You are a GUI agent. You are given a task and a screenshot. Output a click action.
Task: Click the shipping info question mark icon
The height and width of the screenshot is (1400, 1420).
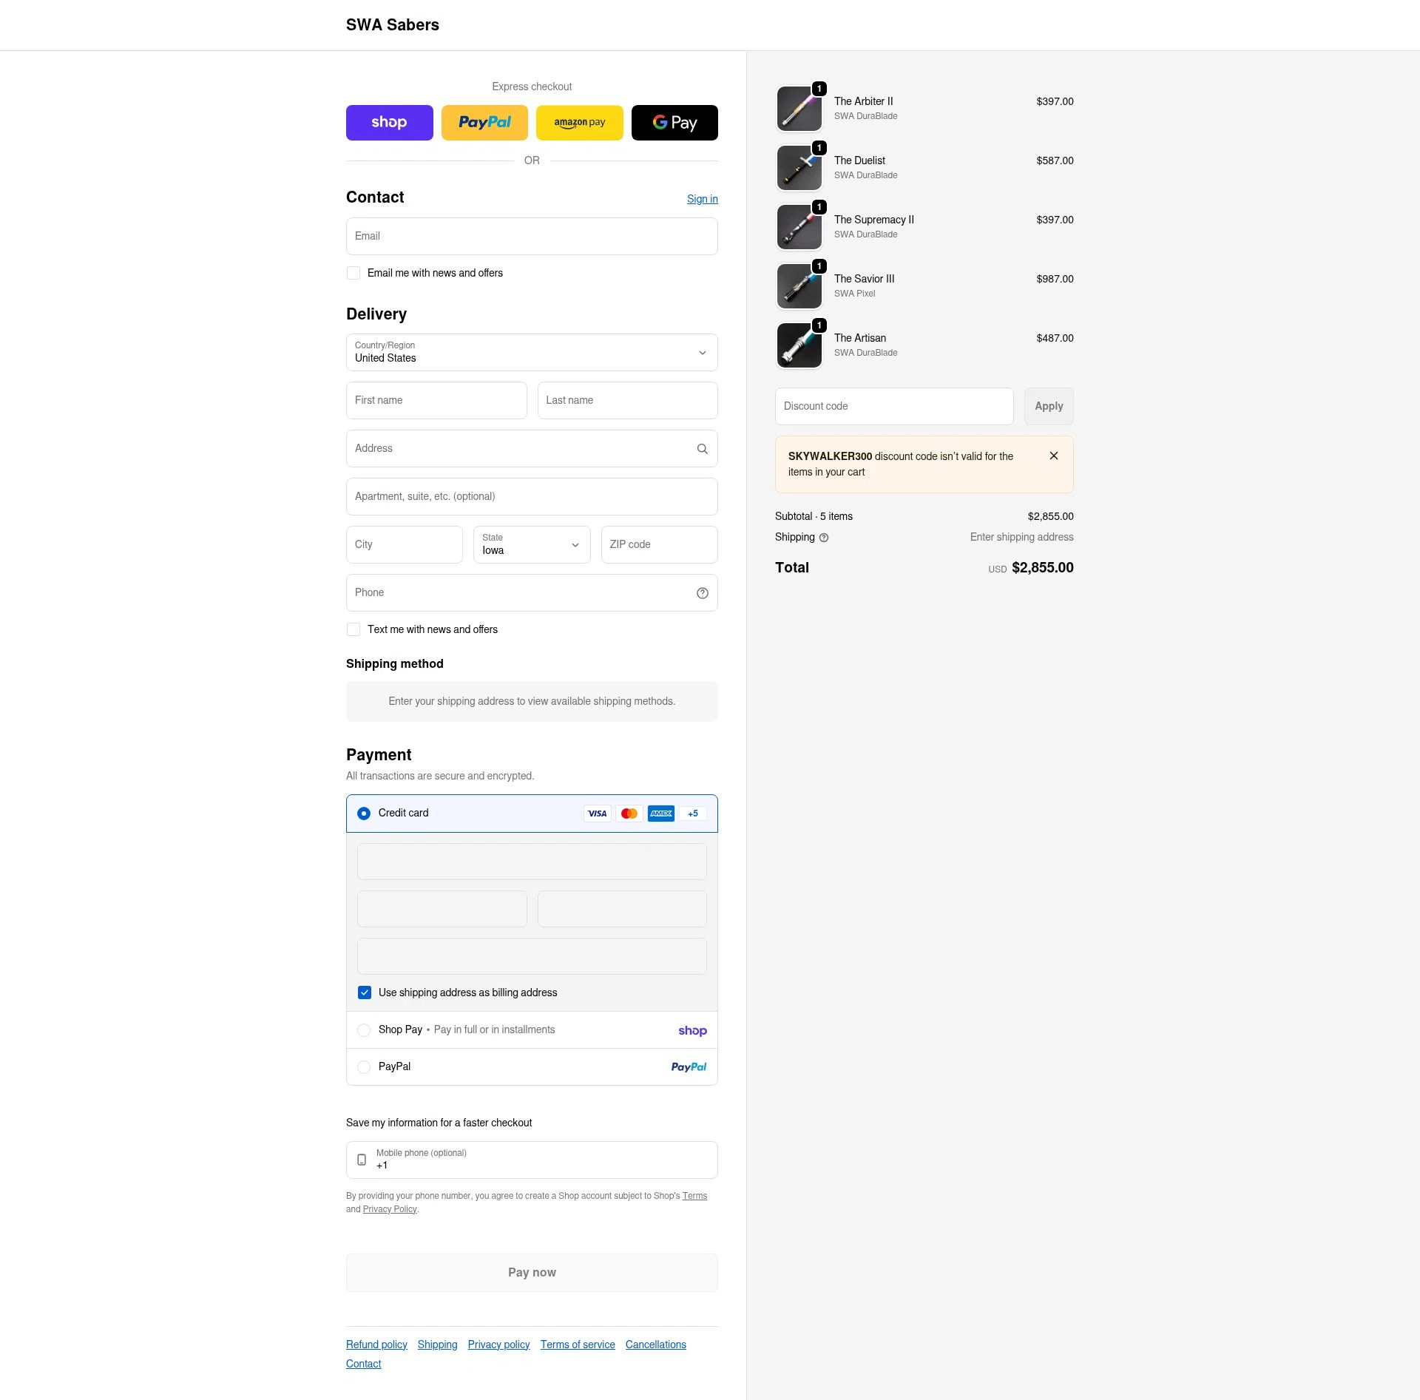point(824,538)
